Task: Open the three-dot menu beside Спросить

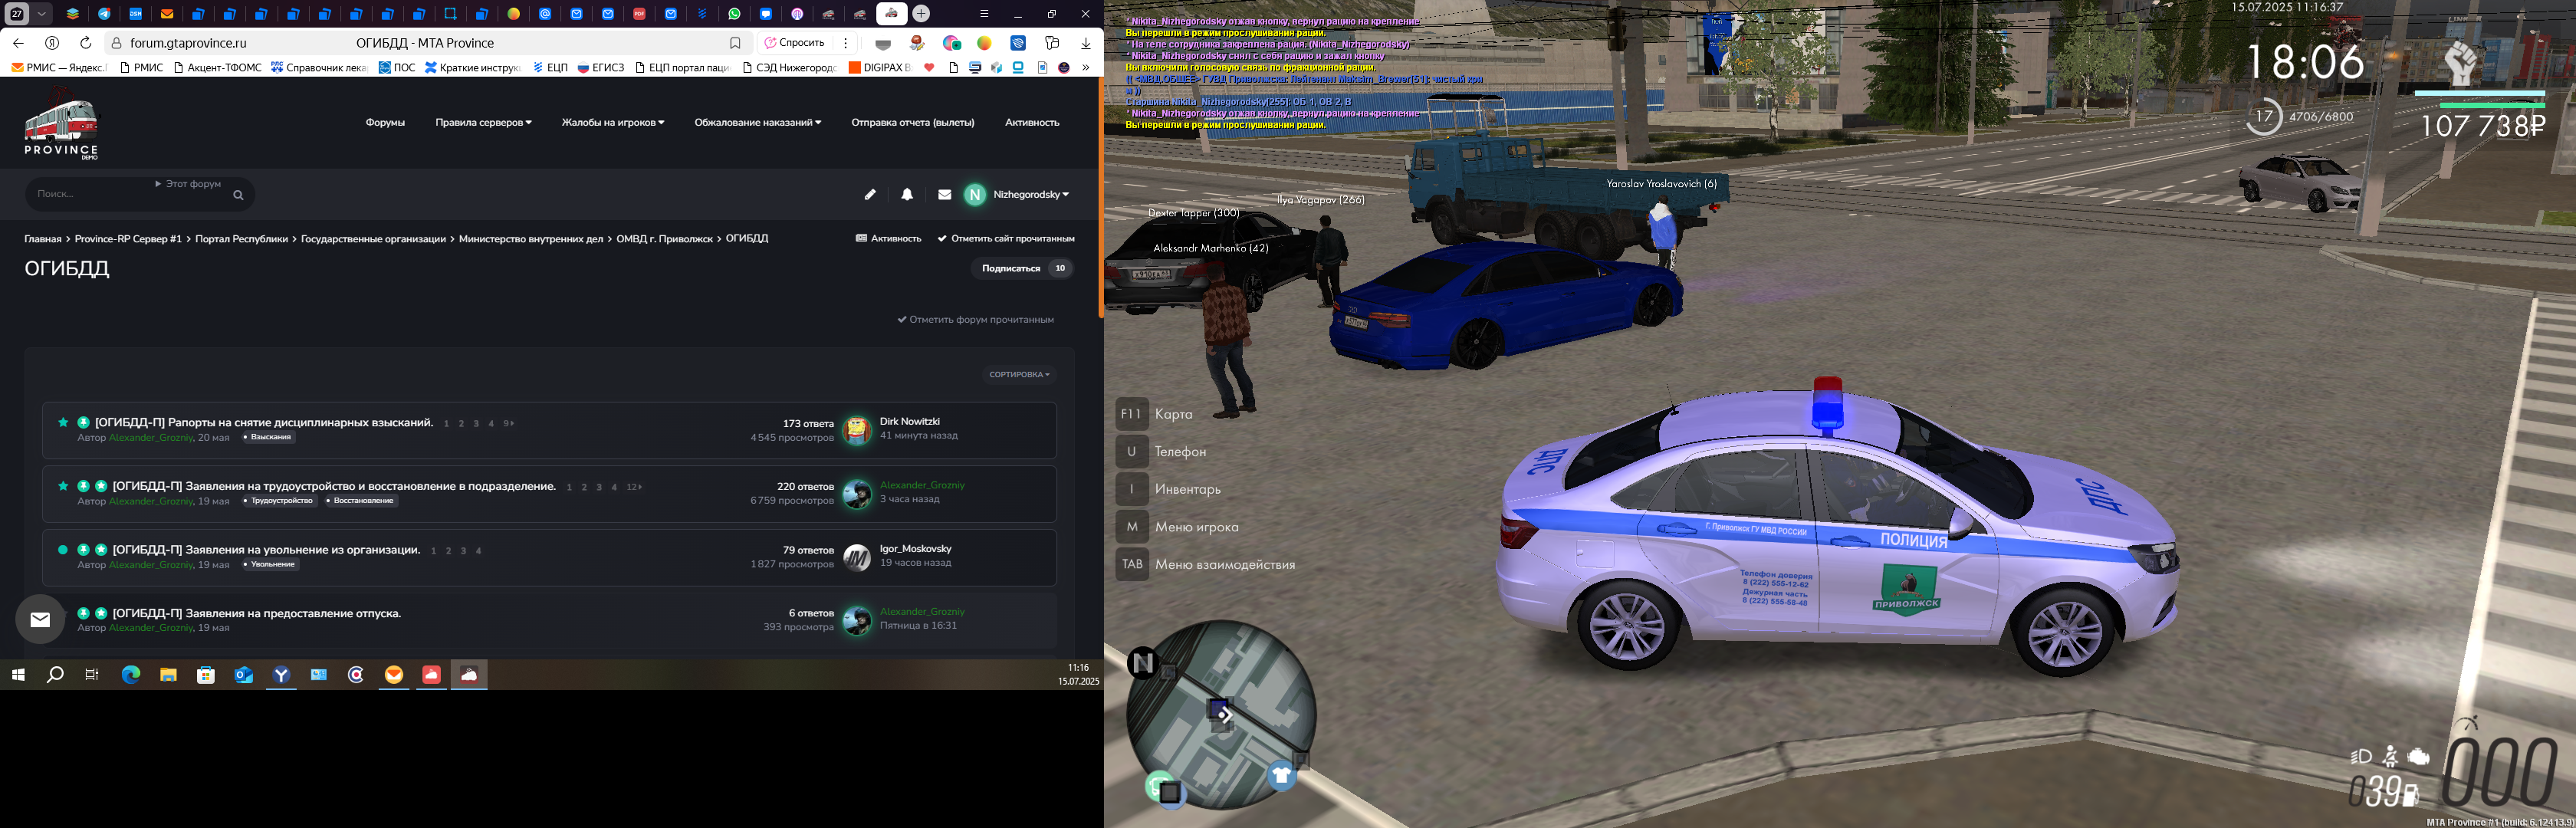Action: [x=846, y=43]
